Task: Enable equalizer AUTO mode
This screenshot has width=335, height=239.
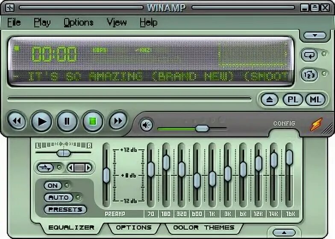Action: click(59, 197)
